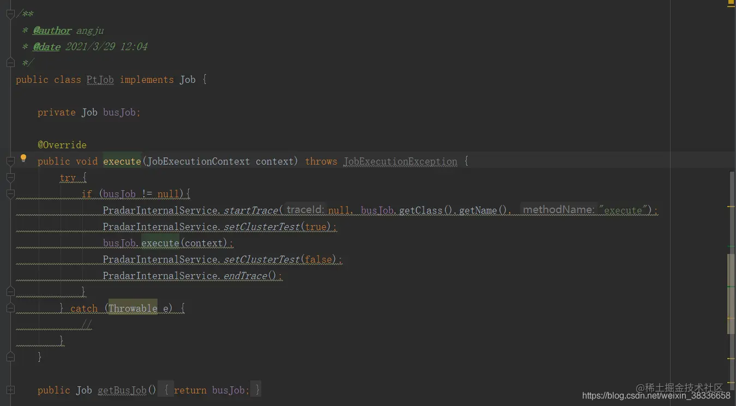Image resolution: width=736 pixels, height=406 pixels.
Task: Click the vertical editor scrollbar thumb
Action: point(731,293)
